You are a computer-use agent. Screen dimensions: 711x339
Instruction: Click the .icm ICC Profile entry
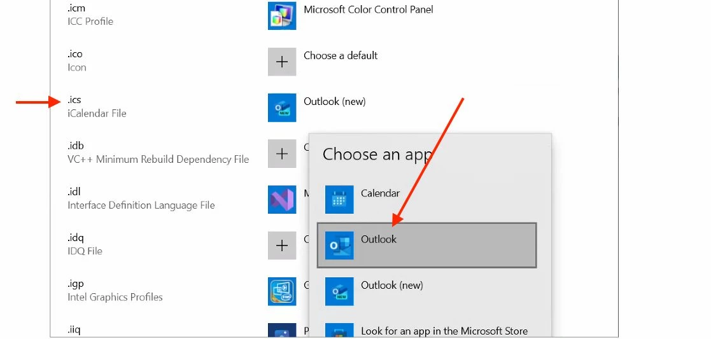pyautogui.click(x=90, y=15)
